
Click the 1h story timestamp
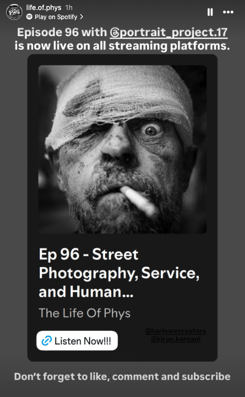pos(69,8)
